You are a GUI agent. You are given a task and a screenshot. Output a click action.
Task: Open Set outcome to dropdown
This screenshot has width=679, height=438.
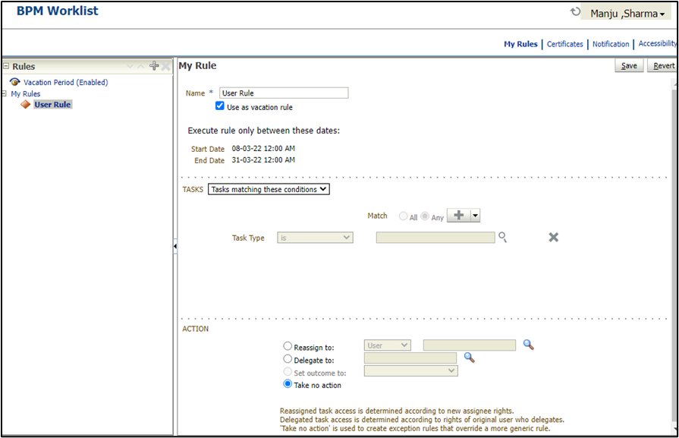411,371
